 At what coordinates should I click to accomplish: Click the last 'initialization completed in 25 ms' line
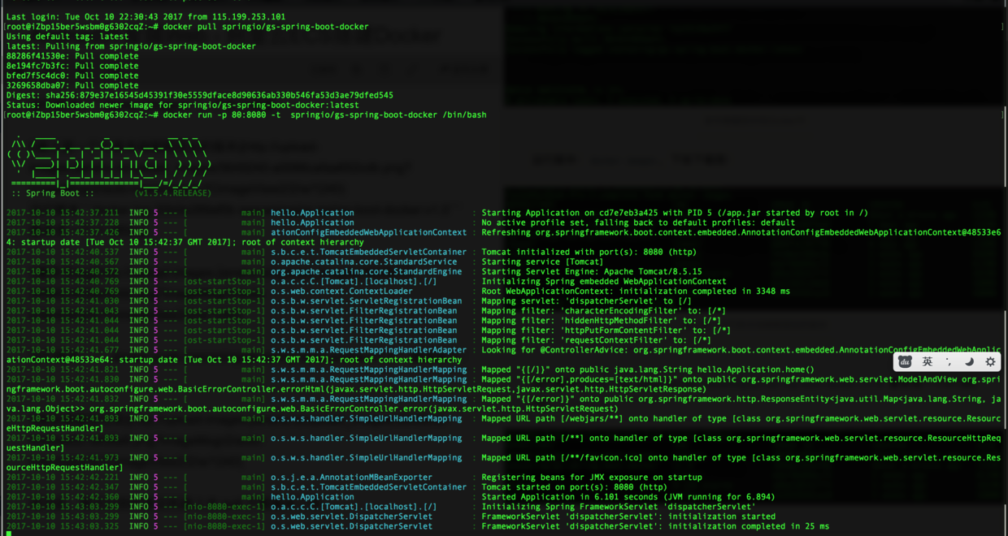point(417,526)
